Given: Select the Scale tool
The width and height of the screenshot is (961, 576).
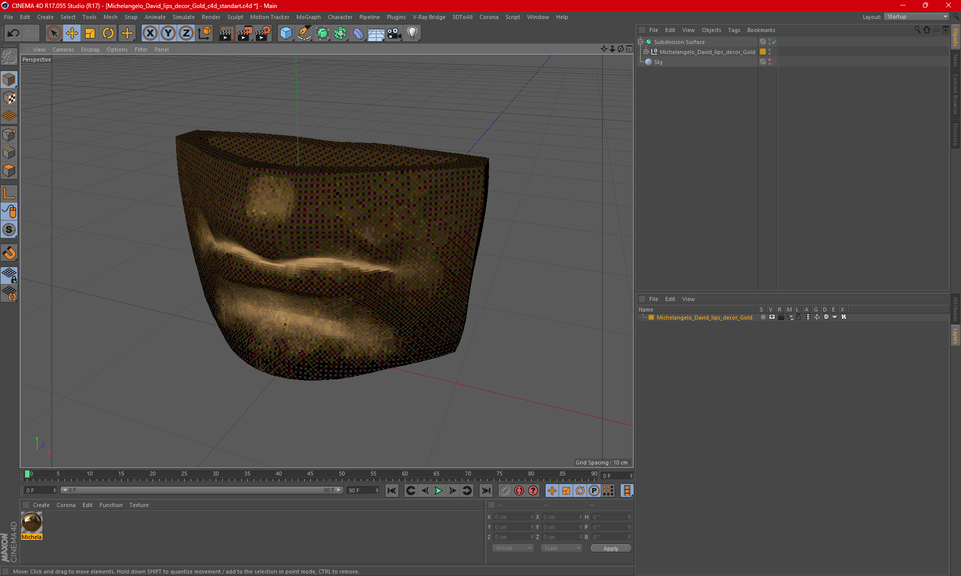Looking at the screenshot, I should (x=90, y=33).
